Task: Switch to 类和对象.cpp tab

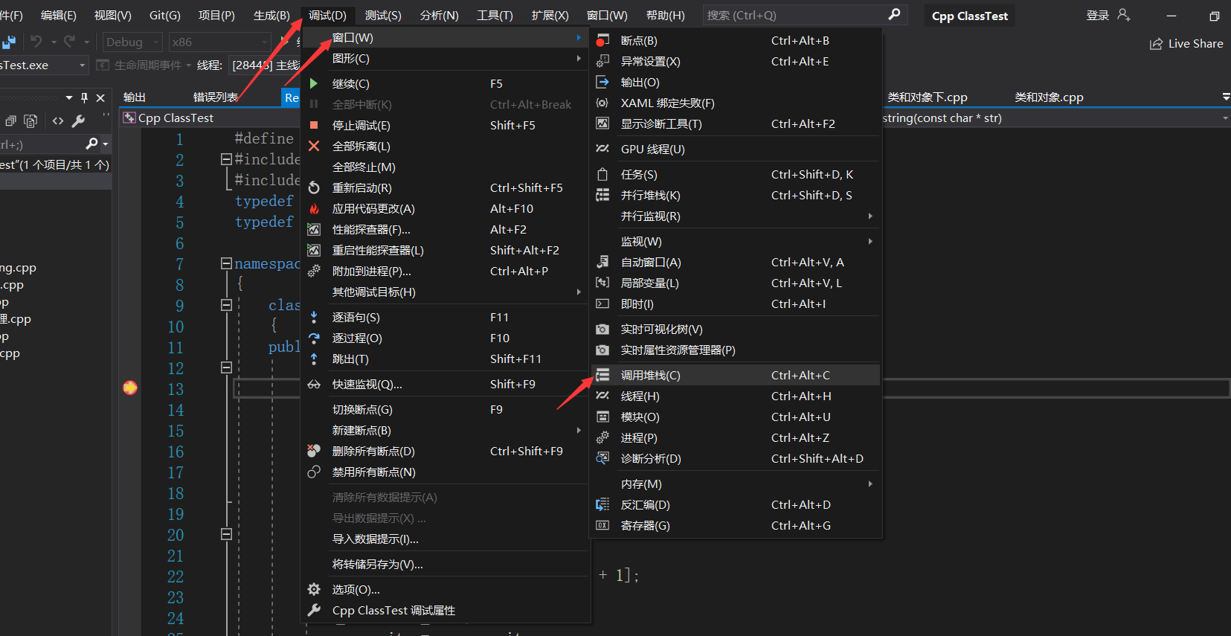Action: coord(1049,97)
